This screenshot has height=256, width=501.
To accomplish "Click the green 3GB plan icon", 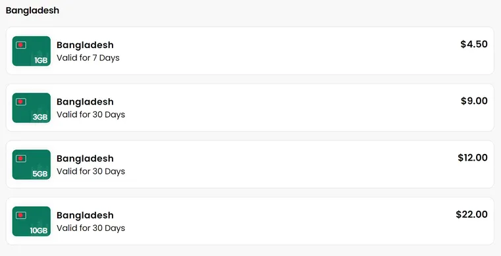I will point(32,108).
